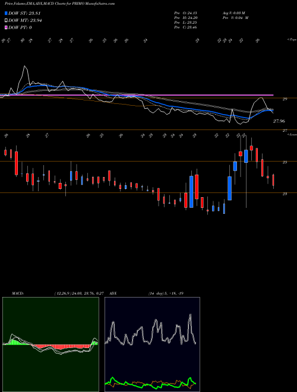Click the 27 axis label on EMA chart

285,131
